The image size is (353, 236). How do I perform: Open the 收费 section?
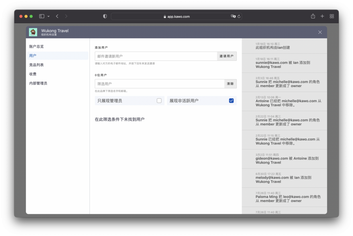tap(33, 74)
